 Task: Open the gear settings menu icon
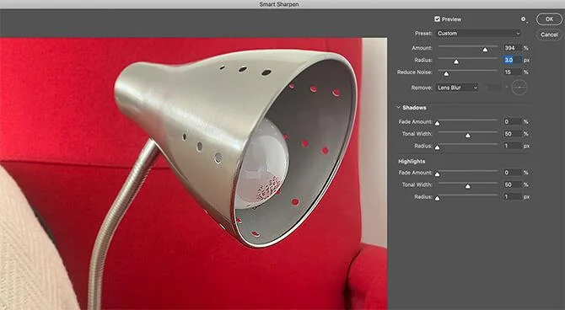(x=524, y=19)
